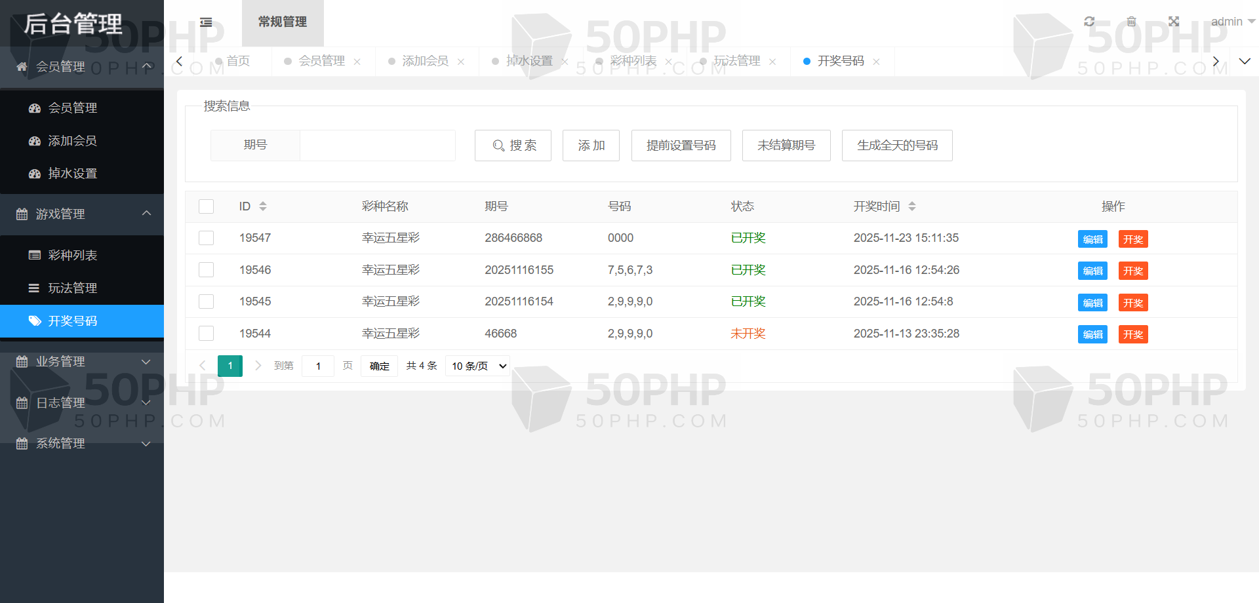Check the select-all header checkbox

point(207,206)
